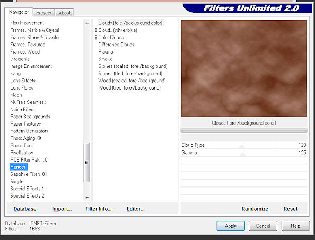This screenshot has width=315, height=240.
Task: Open the Help button
Action: click(295, 226)
